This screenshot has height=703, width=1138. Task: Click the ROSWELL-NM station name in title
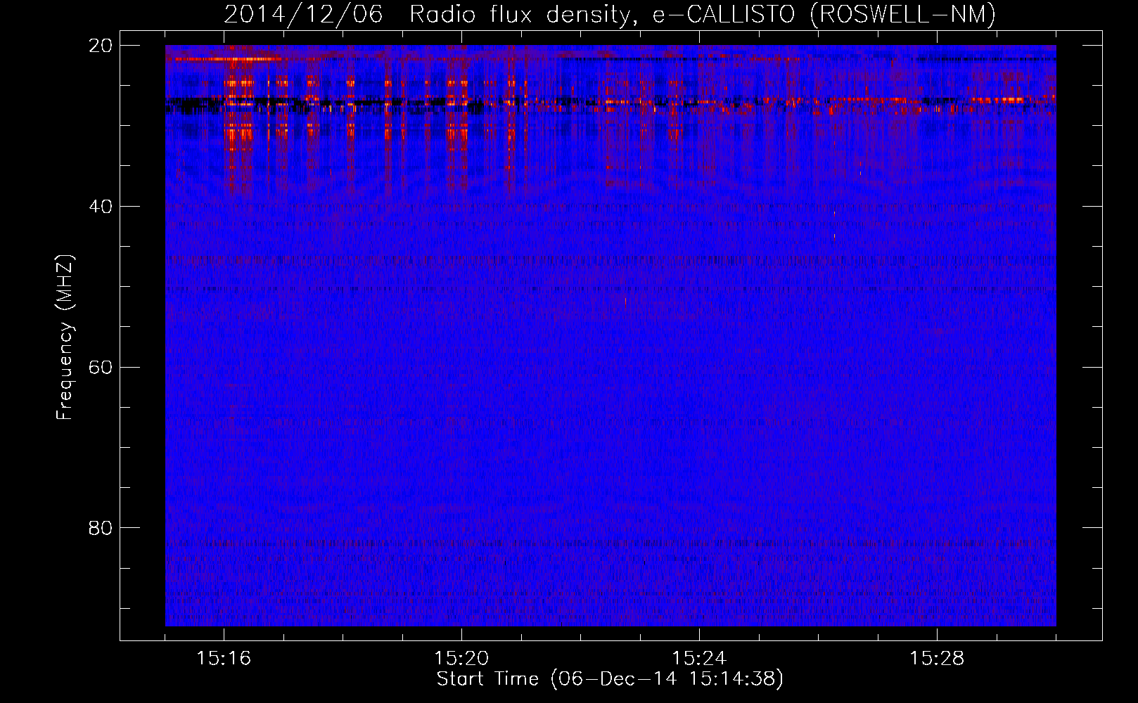[x=903, y=14]
